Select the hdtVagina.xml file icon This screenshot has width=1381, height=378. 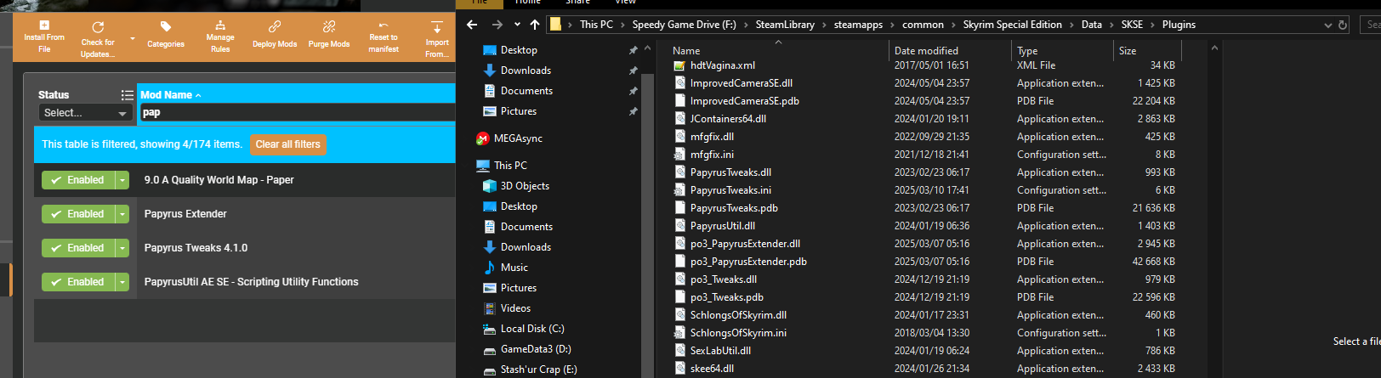pos(679,65)
